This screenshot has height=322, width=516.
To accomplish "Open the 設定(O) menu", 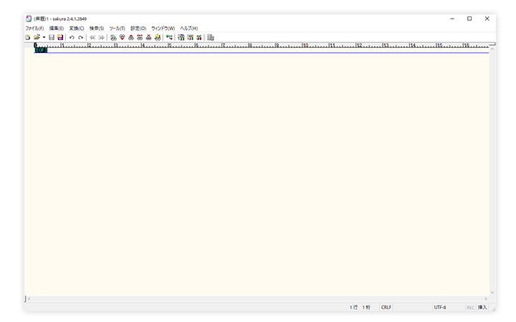I will (x=138, y=28).
